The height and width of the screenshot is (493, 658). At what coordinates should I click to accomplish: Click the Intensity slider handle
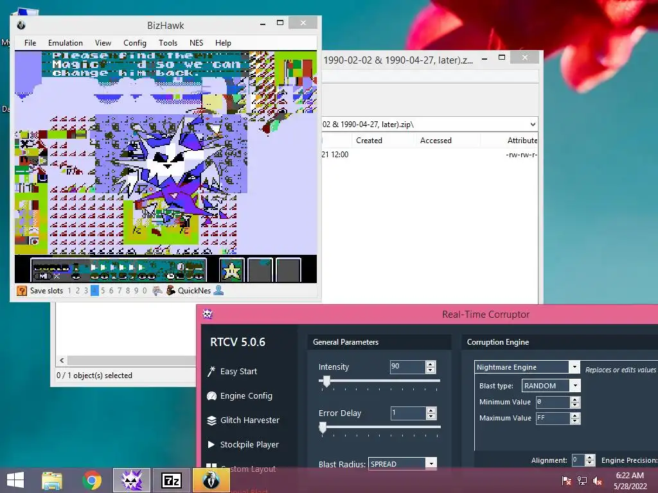326,381
